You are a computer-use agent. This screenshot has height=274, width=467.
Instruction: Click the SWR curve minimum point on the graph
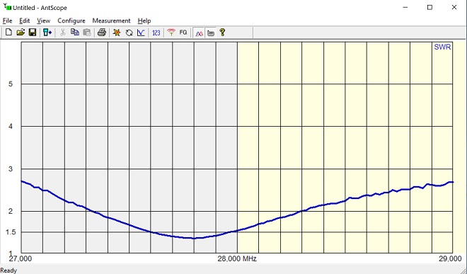[194, 238]
